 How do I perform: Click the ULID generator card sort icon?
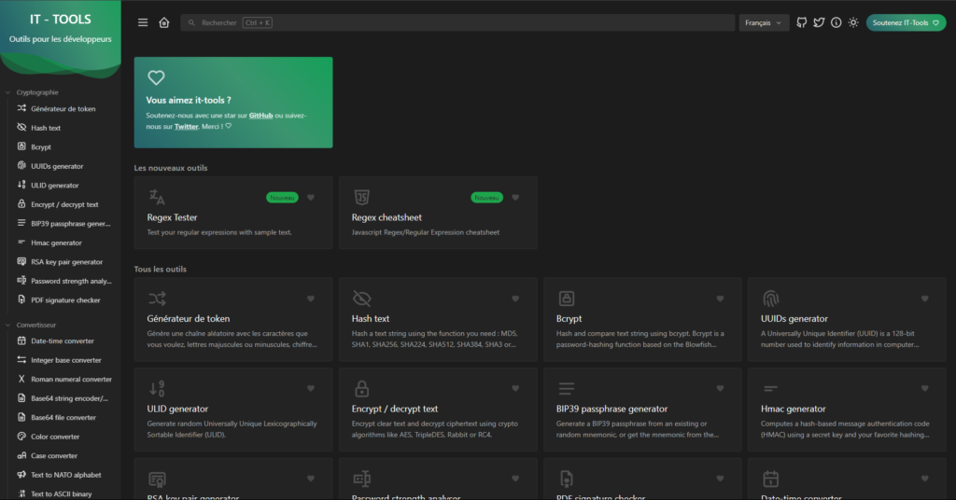tap(157, 388)
